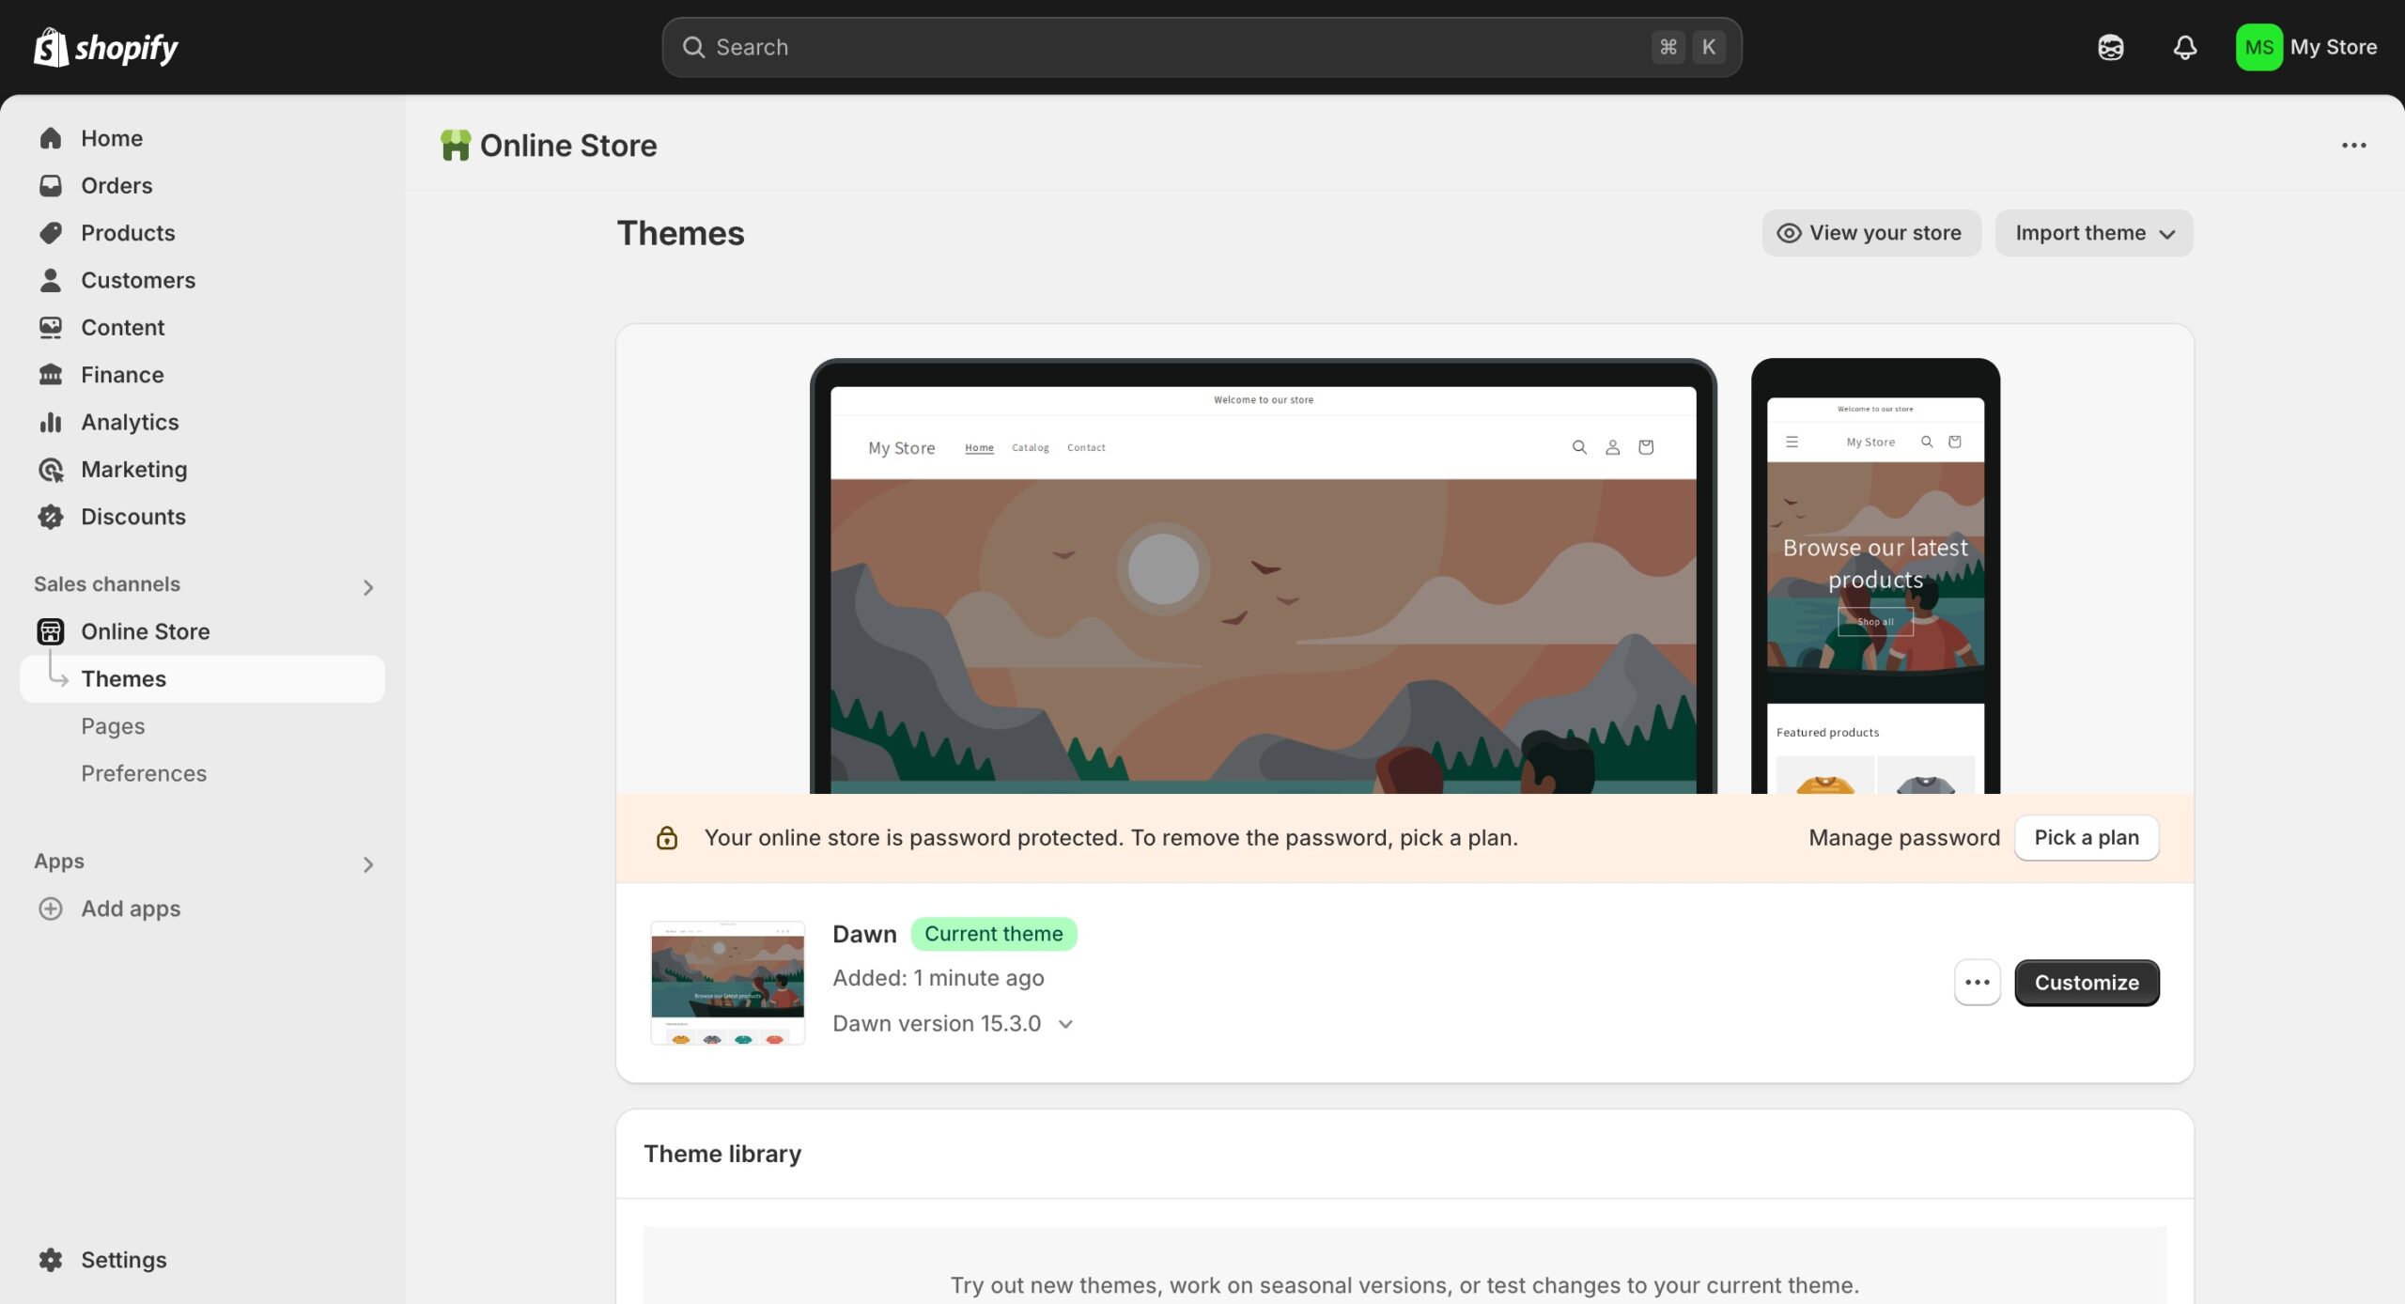Viewport: 2405px width, 1304px height.
Task: Click the Customize button
Action: [2086, 983]
